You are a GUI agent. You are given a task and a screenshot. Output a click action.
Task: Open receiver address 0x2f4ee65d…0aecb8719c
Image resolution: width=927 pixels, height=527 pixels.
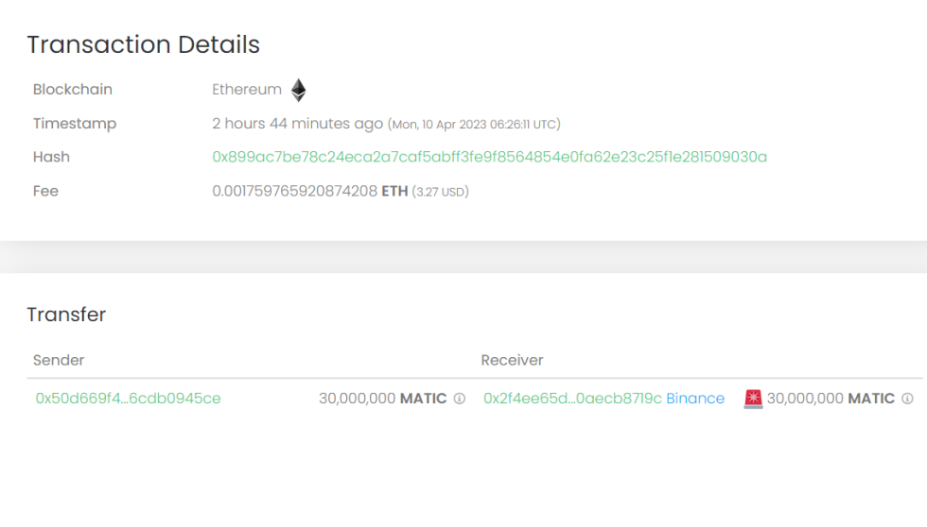(572, 399)
